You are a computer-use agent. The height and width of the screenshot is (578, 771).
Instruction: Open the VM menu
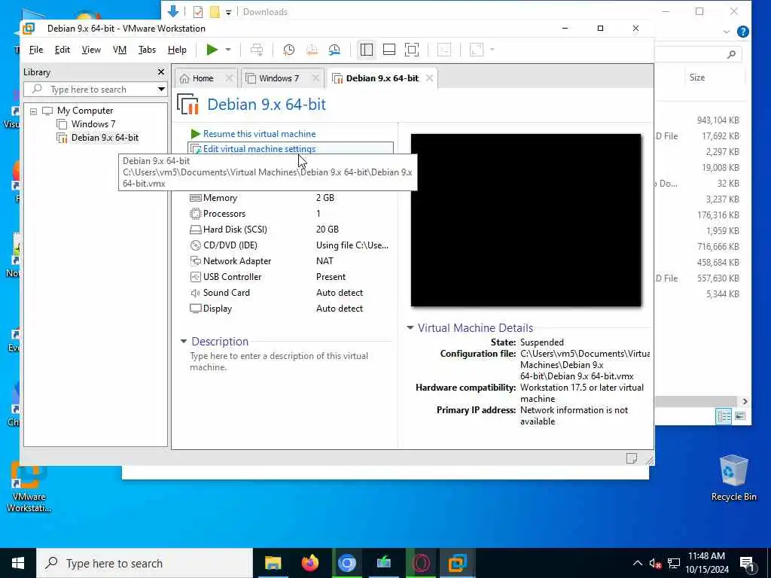[120, 50]
